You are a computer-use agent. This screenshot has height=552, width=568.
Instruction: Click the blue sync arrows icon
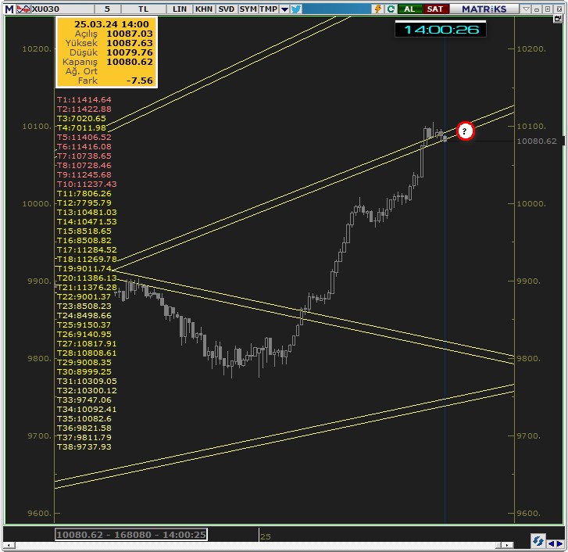click(538, 542)
